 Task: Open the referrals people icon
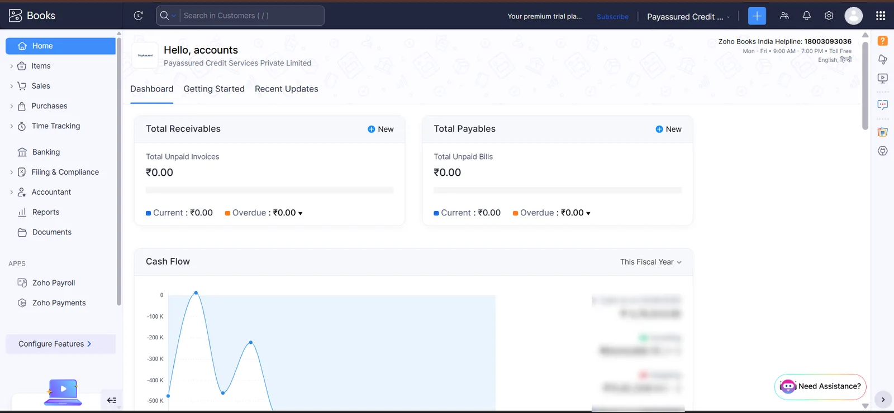(784, 16)
